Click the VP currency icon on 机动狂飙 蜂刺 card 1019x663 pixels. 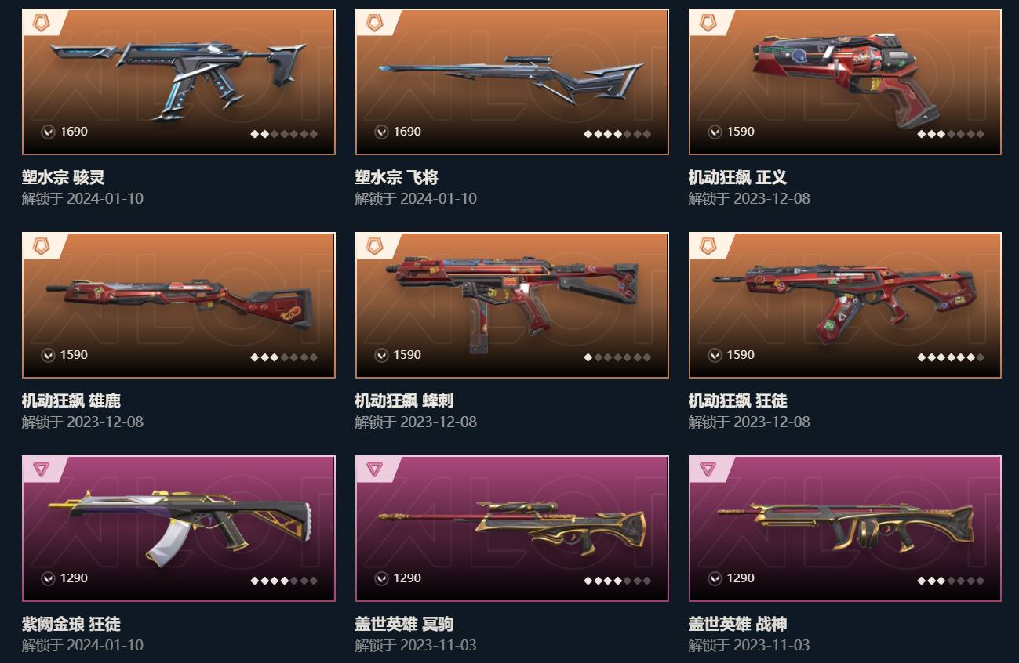(x=381, y=355)
